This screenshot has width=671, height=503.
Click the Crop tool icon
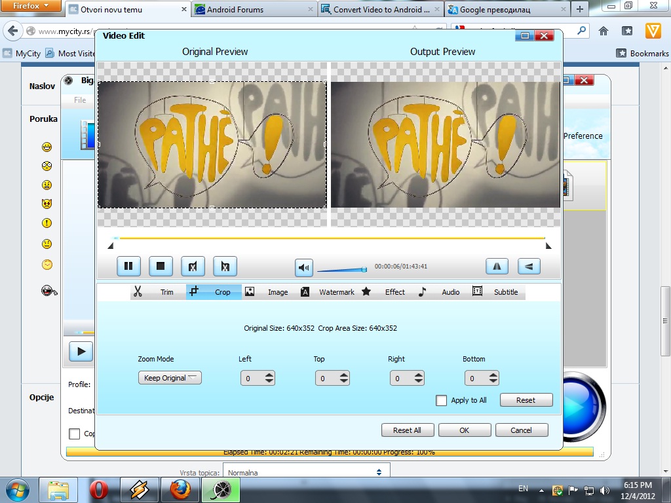[194, 291]
